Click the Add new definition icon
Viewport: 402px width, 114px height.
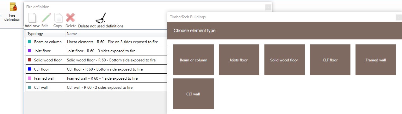click(x=32, y=18)
